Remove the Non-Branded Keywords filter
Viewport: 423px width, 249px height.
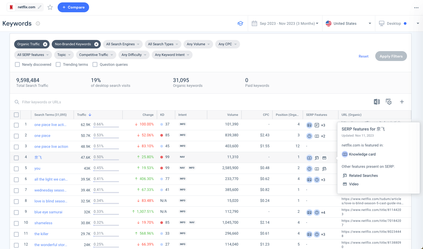coord(97,44)
